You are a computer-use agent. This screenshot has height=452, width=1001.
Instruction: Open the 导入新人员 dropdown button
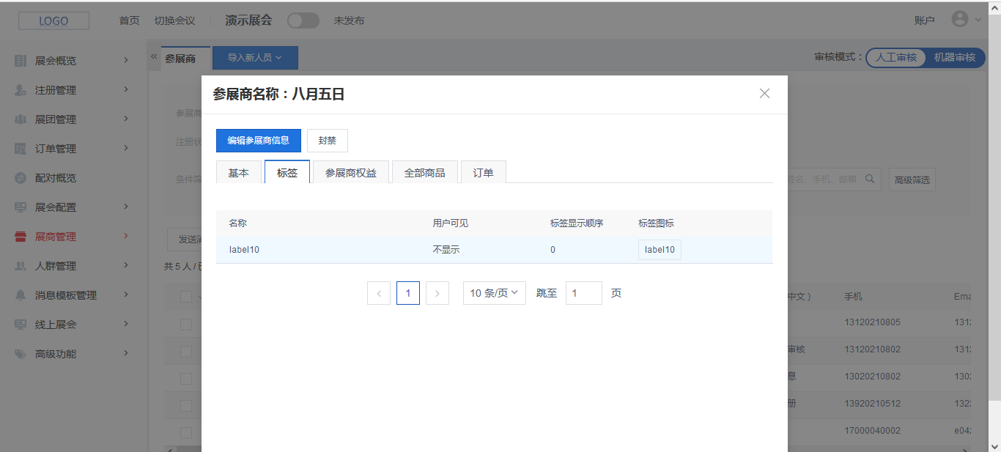coord(255,58)
